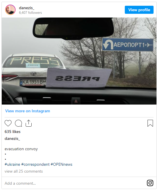Save the post with the bookmark icon
The width and height of the screenshot is (157, 191).
[150, 123]
